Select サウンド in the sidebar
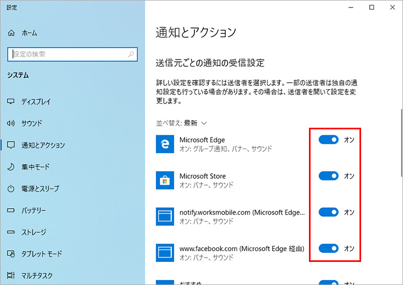This screenshot has height=285, width=403. coord(31,123)
